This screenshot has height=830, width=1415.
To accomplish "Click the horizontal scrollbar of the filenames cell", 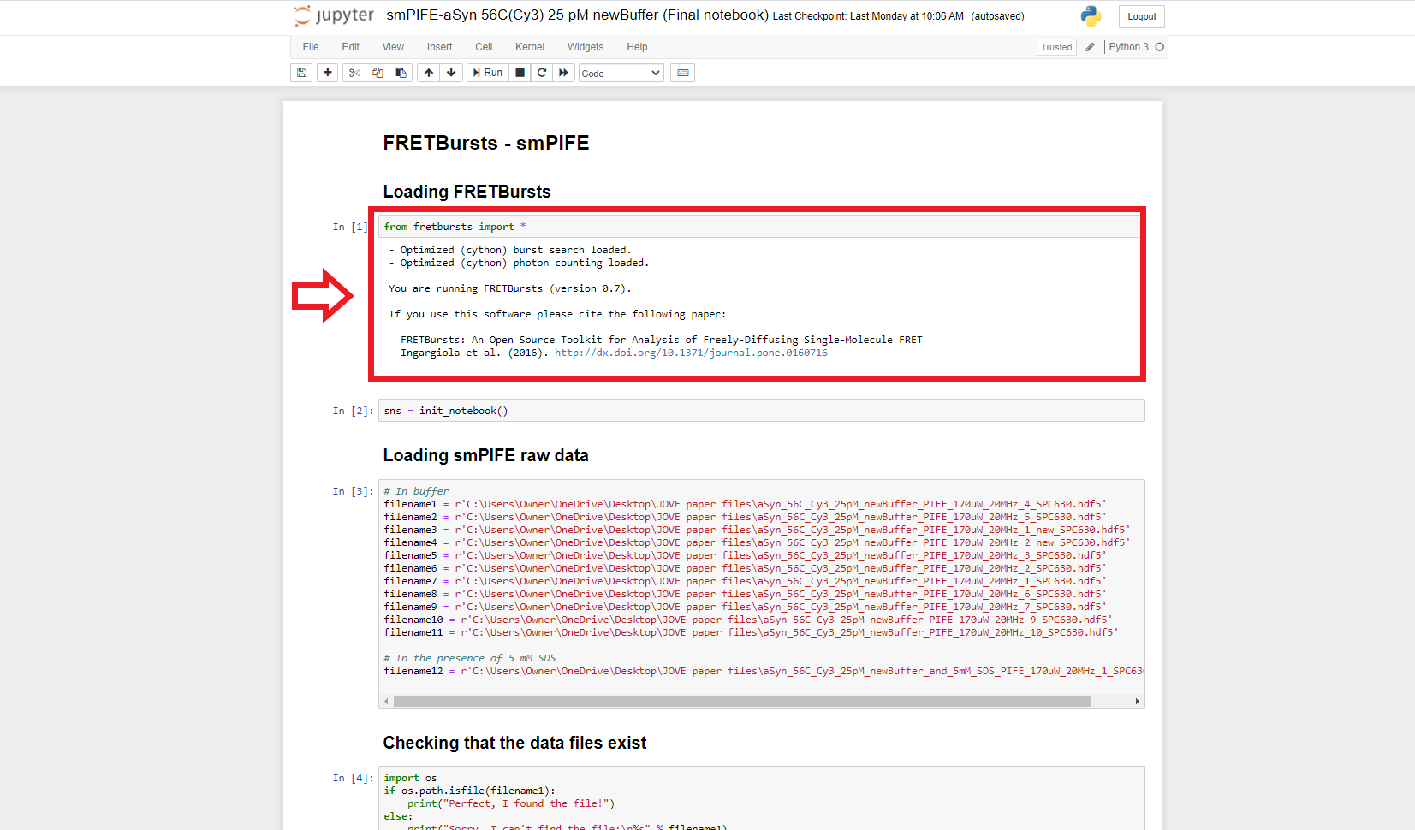I will tap(741, 702).
